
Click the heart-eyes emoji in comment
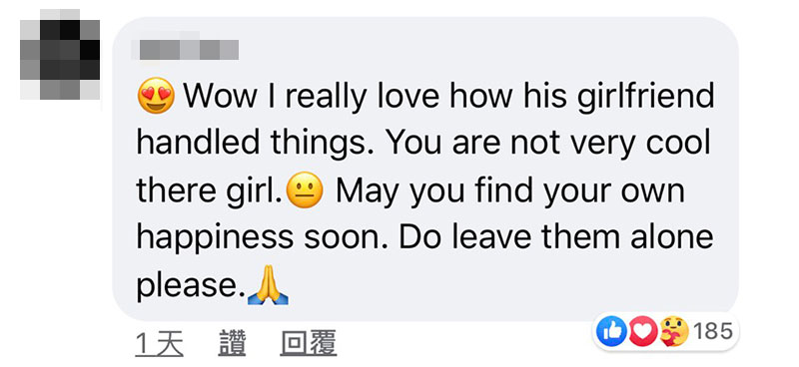pyautogui.click(x=156, y=95)
